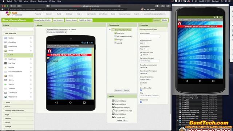Open the Build menu
Image resolution: width=233 pixels, height=131 pixels.
click(x=60, y=14)
